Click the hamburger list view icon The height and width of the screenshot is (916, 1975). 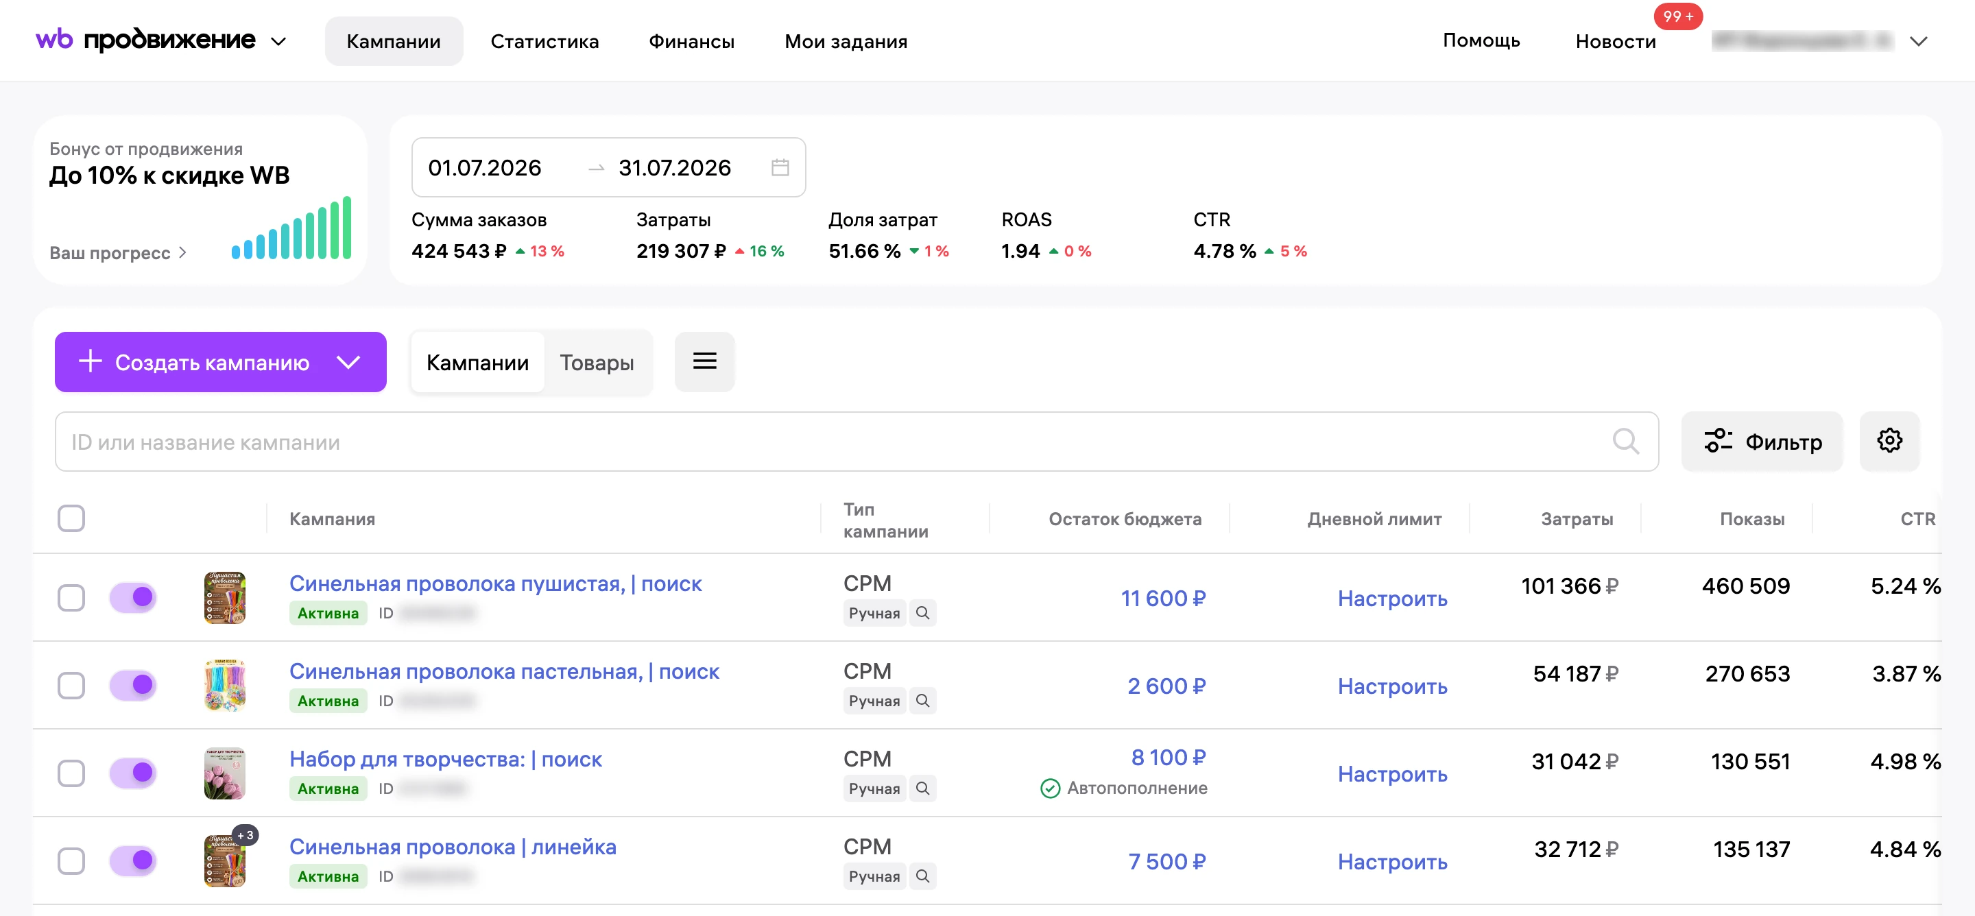[x=704, y=361]
